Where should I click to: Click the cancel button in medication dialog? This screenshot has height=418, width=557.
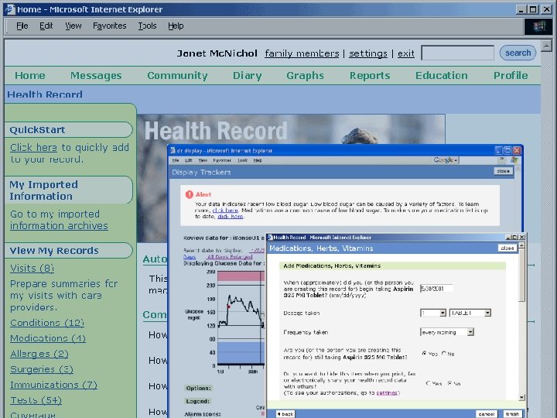(487, 414)
